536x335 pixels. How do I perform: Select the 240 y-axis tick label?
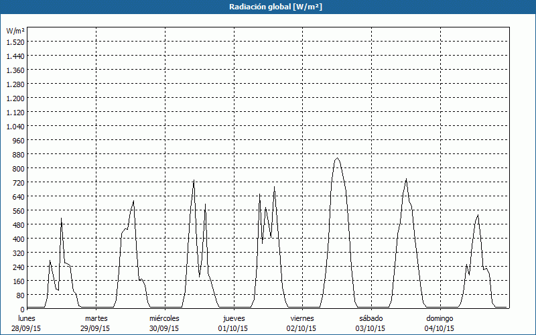pos(17,267)
